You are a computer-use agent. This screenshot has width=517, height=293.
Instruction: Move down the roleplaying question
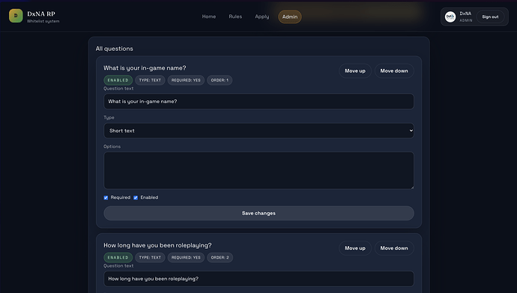(x=394, y=248)
